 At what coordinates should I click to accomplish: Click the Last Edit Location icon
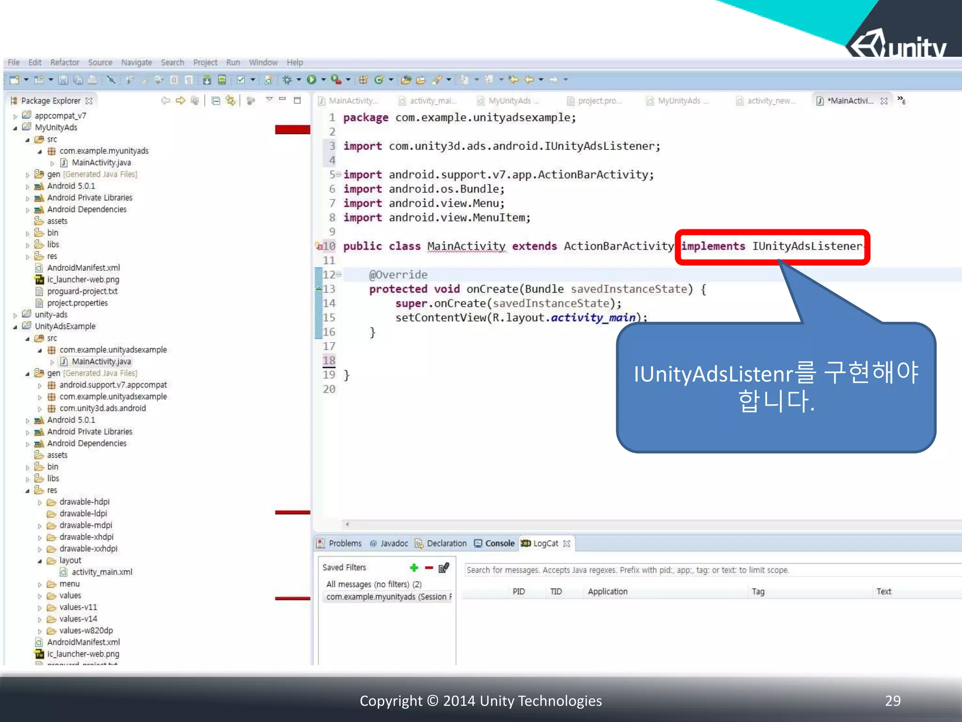[513, 80]
